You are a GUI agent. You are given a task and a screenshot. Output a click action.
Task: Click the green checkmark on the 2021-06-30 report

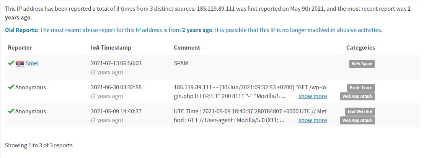(x=11, y=87)
